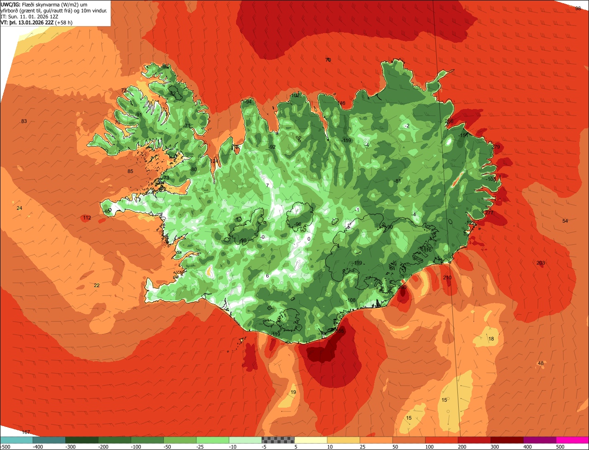
Task: Click the map value '98' in top right corner
Action: pyautogui.click(x=578, y=8)
